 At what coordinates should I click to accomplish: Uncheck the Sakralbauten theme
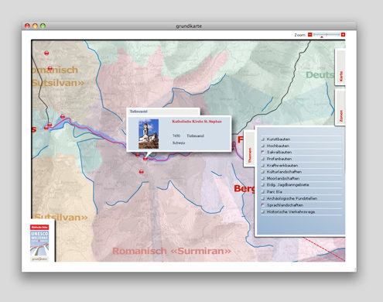click(263, 152)
